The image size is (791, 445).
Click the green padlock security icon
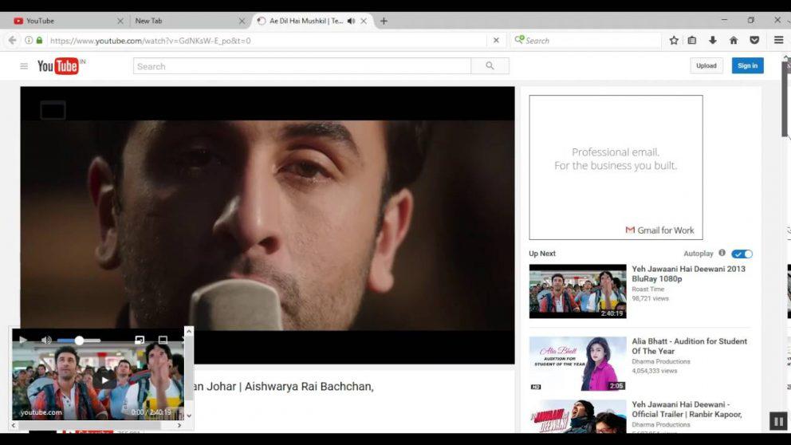point(39,41)
